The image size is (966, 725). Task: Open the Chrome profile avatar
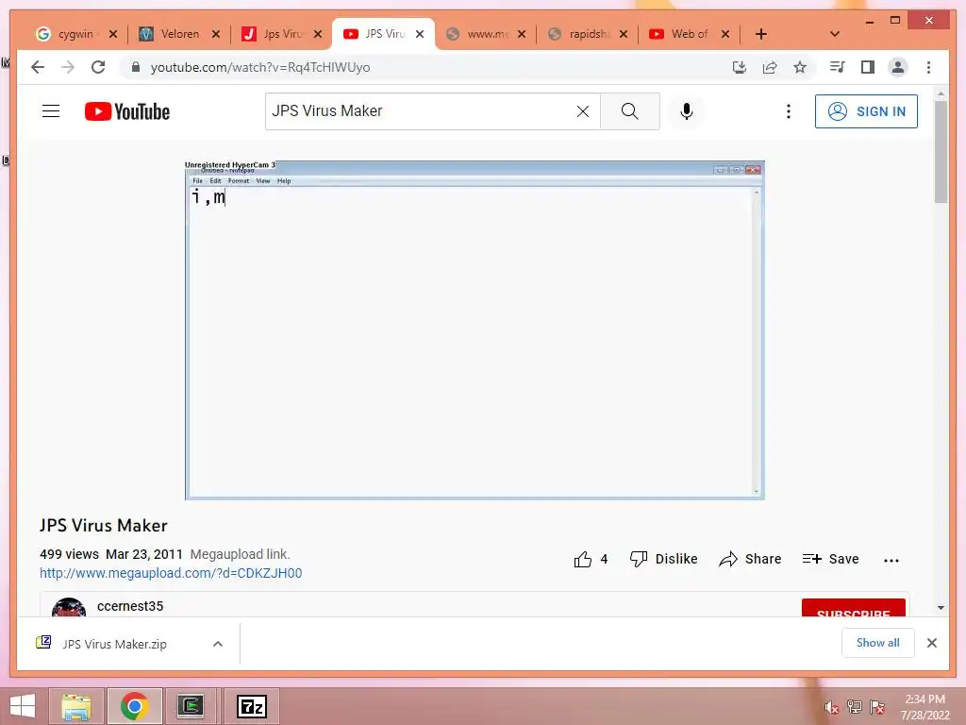pos(898,67)
